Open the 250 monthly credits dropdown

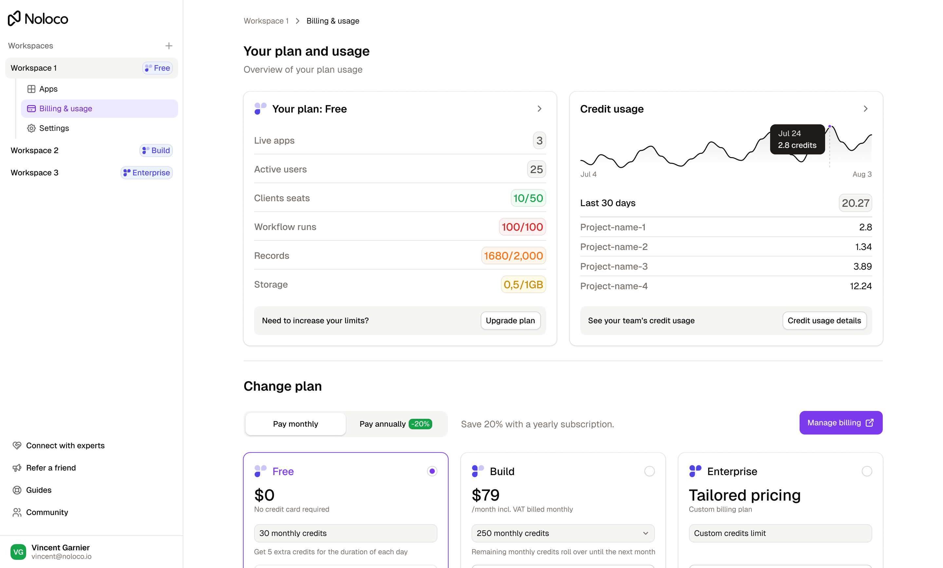(563, 533)
